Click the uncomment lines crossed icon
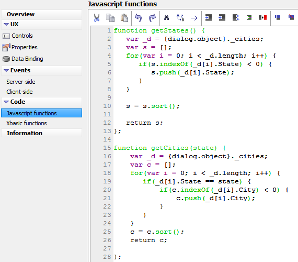This screenshot has height=262, width=298. coord(291,17)
